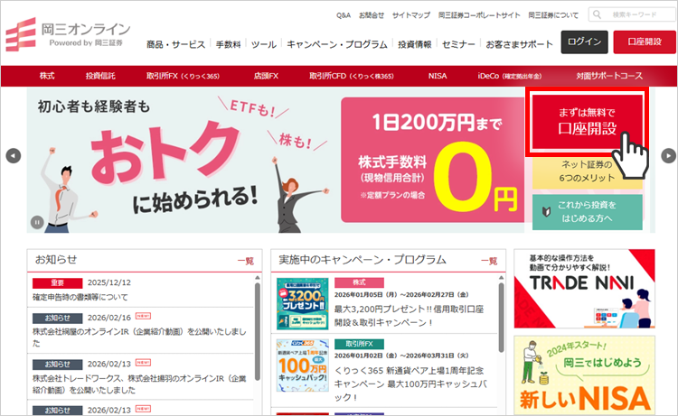Open the サイトマップ link
678x416 pixels.
(x=411, y=15)
